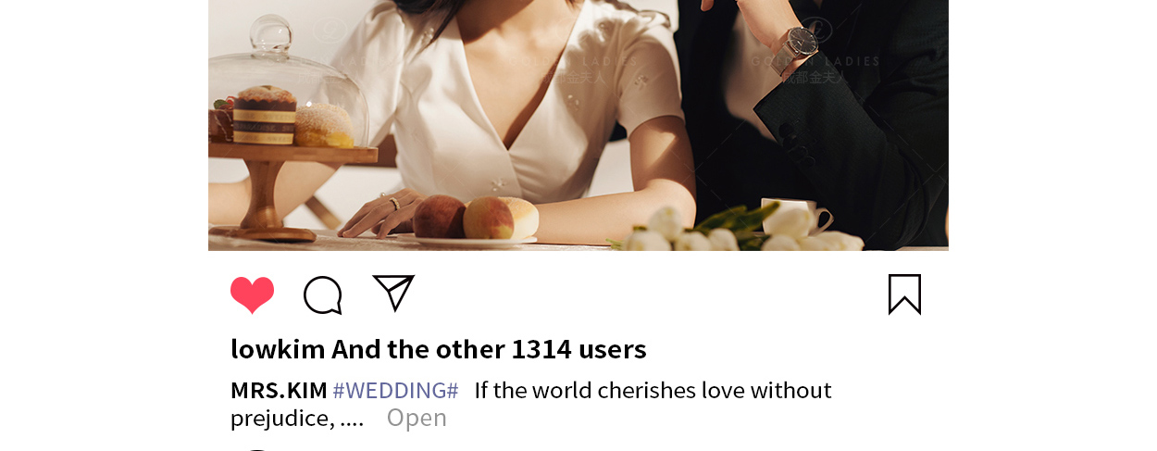Screen dimensions: 1157x451
Task: View the other 1314 users who liked
Action: coord(489,349)
